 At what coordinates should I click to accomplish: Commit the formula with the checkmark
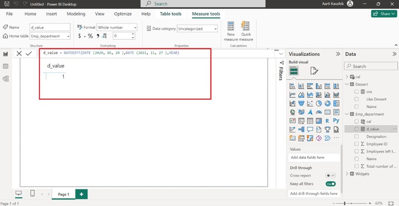click(28, 53)
